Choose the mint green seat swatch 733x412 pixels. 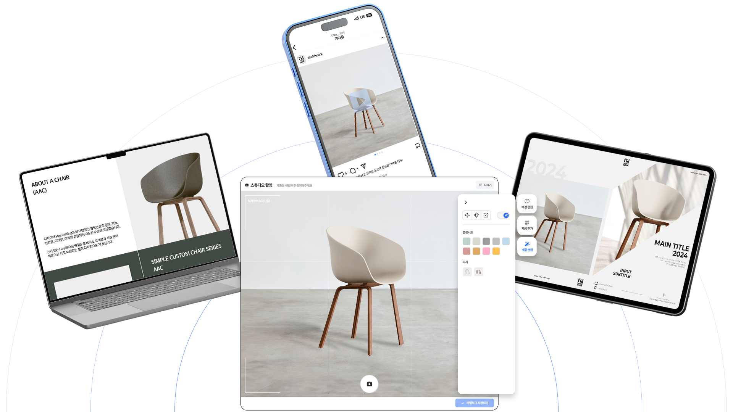(467, 241)
